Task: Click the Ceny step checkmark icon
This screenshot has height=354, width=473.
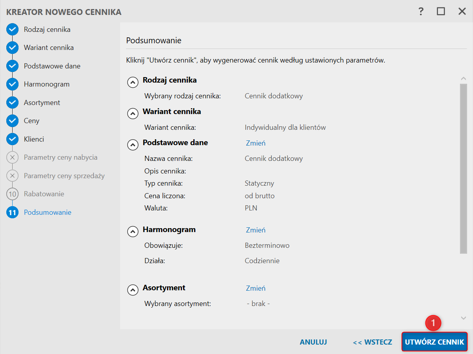Action: tap(13, 121)
